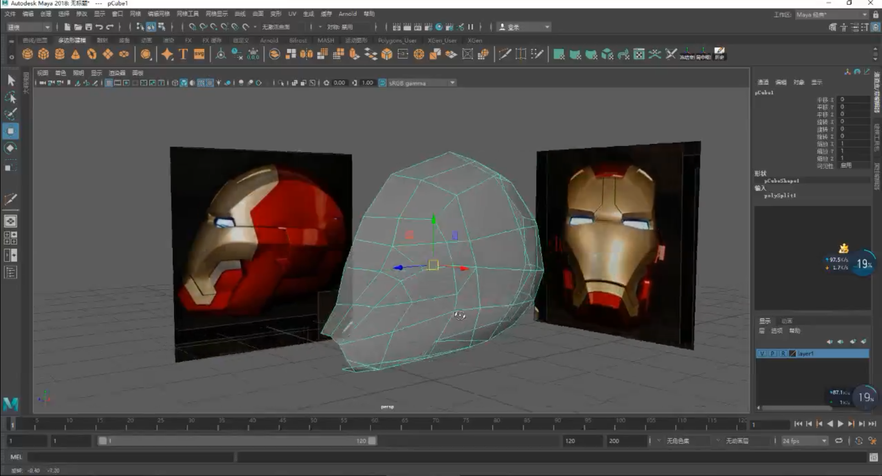Open the Arnold menu in menu bar
The height and width of the screenshot is (476, 882).
[x=348, y=14]
